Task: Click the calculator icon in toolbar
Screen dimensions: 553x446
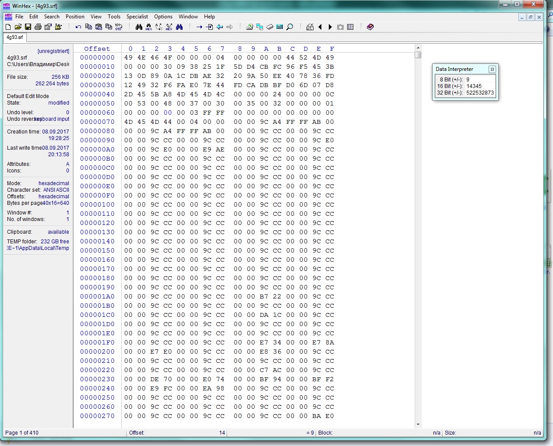Action: 280,27
